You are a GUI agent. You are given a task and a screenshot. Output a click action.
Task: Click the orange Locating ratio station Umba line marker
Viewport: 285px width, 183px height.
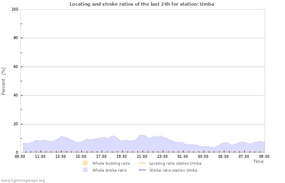coord(142,163)
